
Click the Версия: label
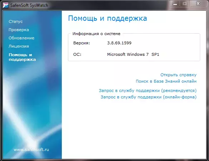pos(81,43)
